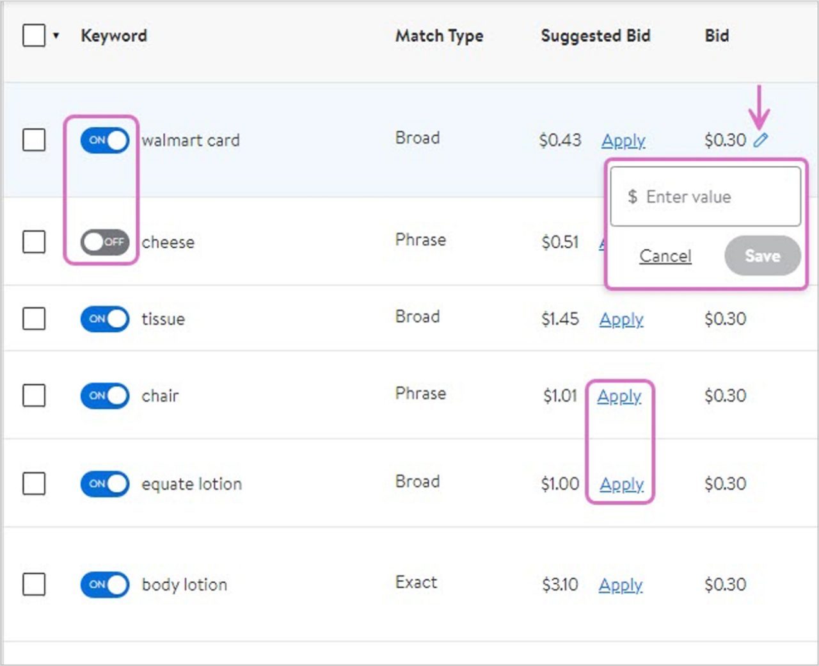819x666 pixels.
Task: Open the dropdown arrow beside select-all checkbox
Action: coord(56,37)
